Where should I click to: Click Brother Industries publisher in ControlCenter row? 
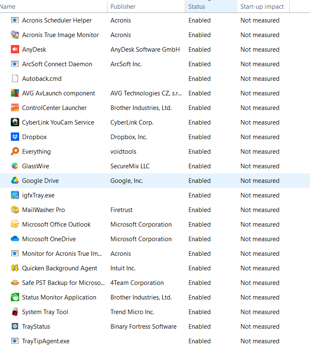pyautogui.click(x=141, y=108)
